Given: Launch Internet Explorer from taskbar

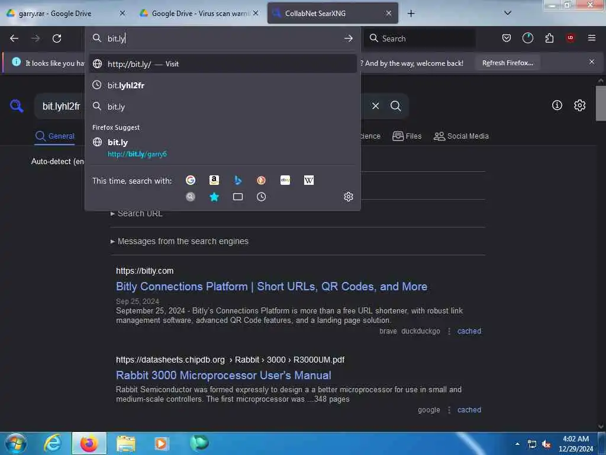Looking at the screenshot, I should tap(53, 443).
